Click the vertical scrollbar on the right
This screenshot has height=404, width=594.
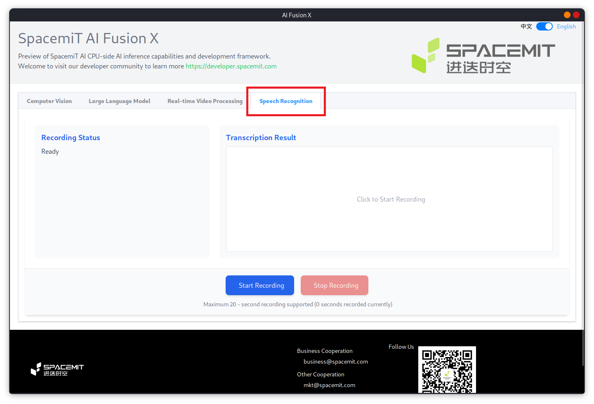[x=583, y=194]
